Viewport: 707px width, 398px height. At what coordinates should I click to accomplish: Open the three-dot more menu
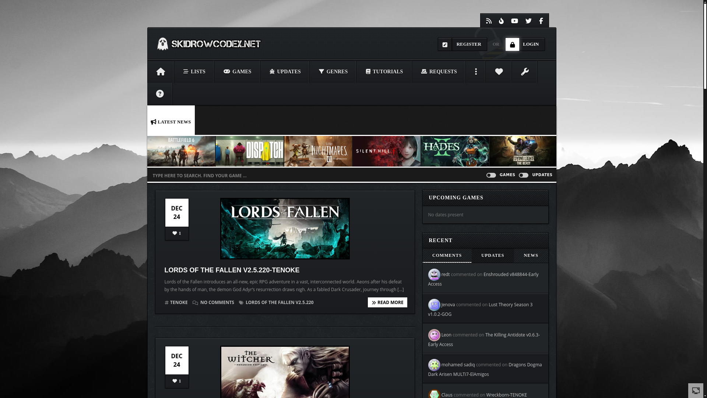(476, 71)
